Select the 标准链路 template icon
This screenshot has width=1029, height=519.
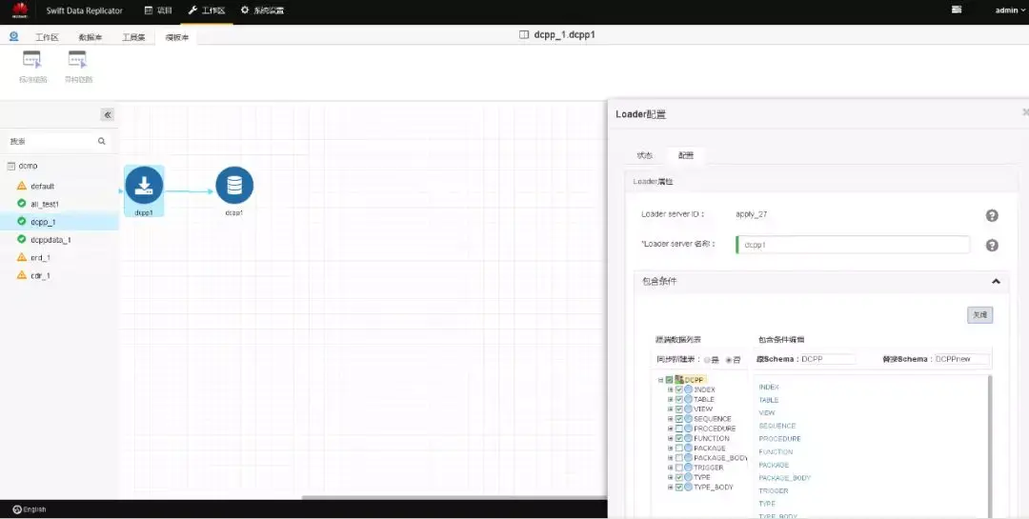click(32, 60)
